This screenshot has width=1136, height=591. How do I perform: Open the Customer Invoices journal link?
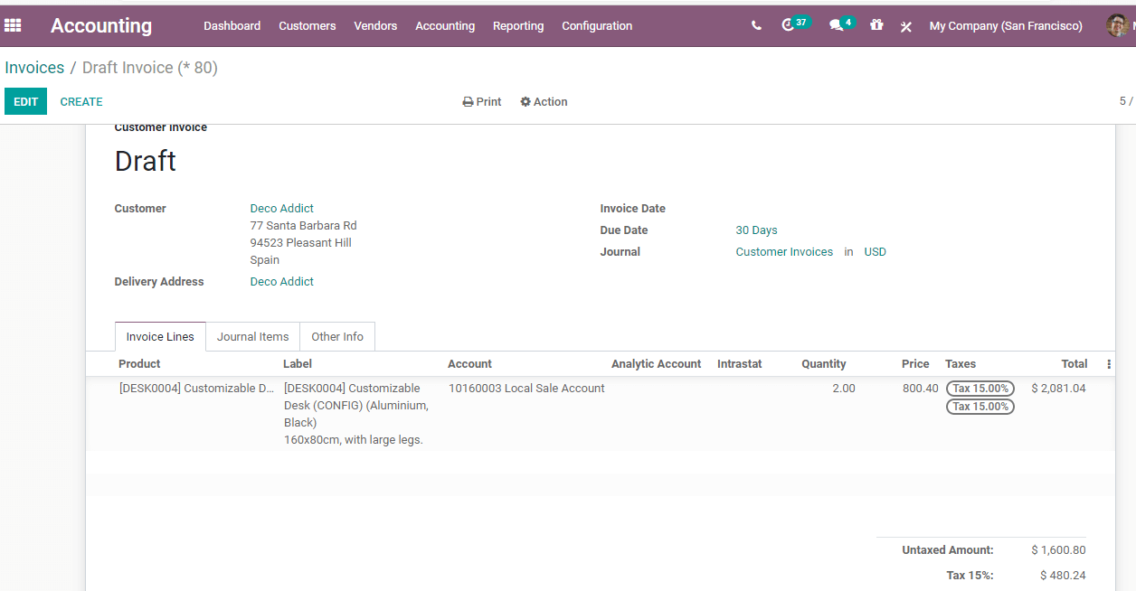point(784,252)
